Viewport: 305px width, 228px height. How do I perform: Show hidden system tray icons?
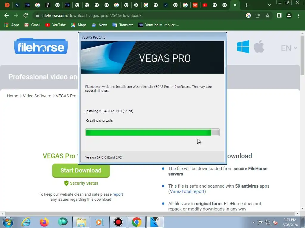253,222
